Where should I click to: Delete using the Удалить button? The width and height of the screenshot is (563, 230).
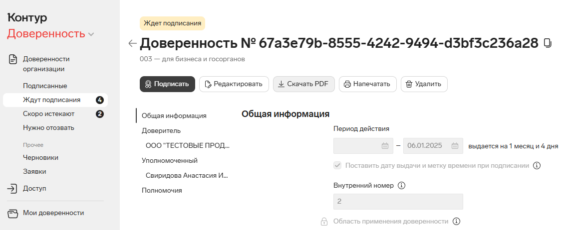(x=424, y=84)
